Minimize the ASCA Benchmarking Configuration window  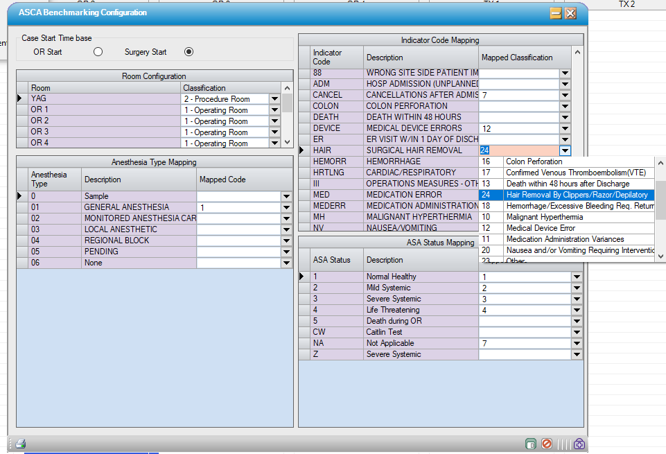555,13
